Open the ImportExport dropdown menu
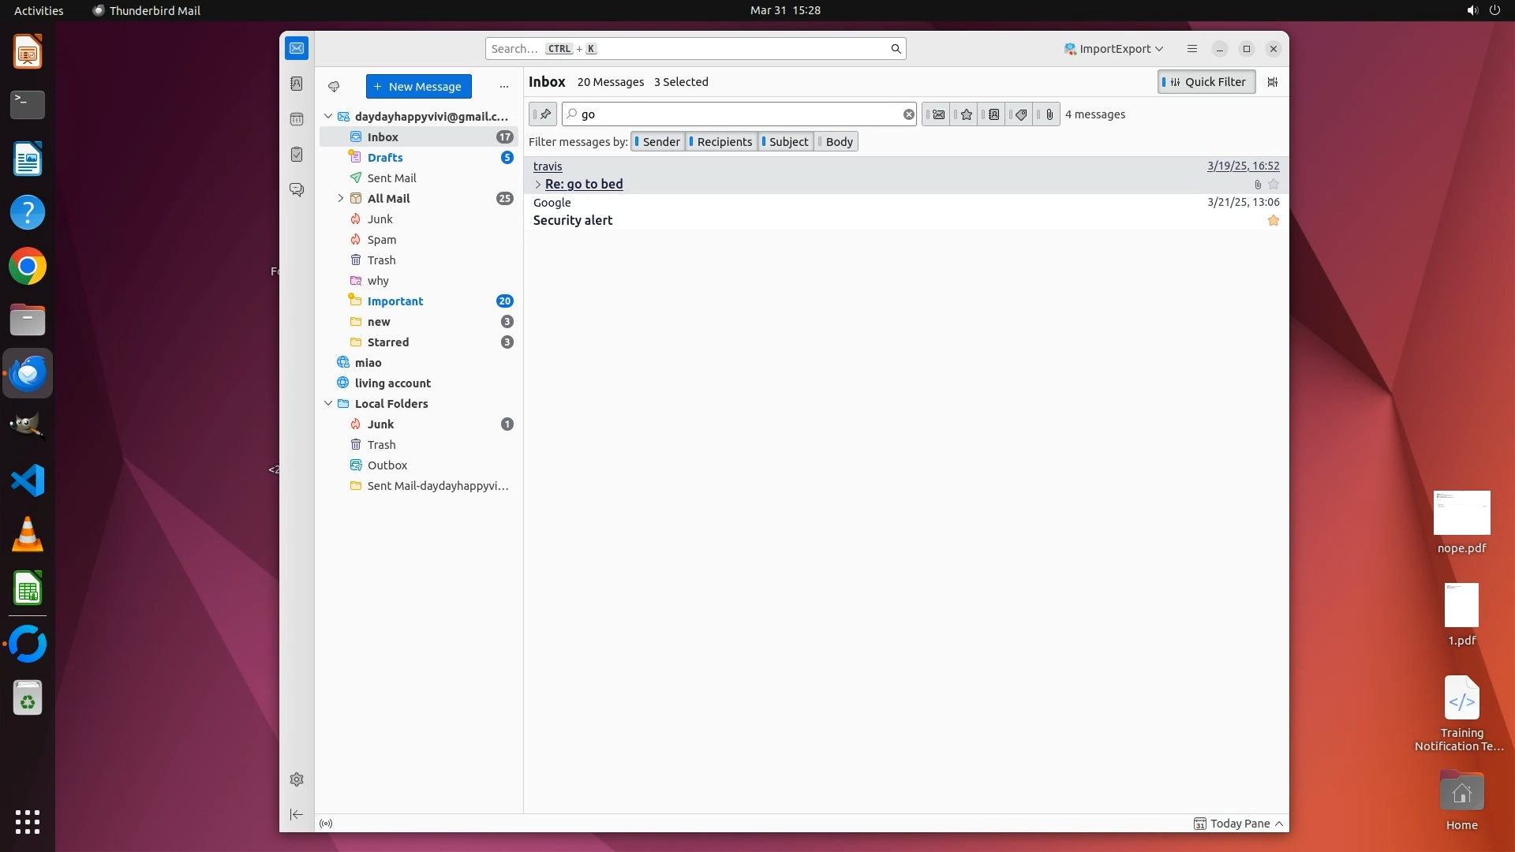The image size is (1515, 852). point(1113,49)
